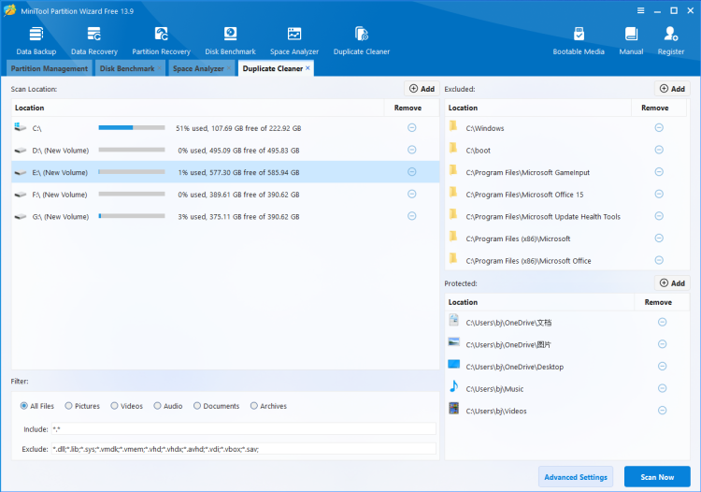The image size is (701, 492).
Task: Open the Partition Recovery tool
Action: pos(161,41)
